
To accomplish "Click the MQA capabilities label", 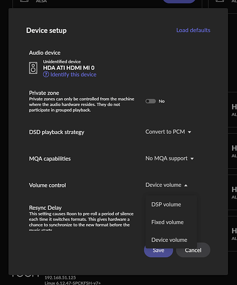I will 50,158.
